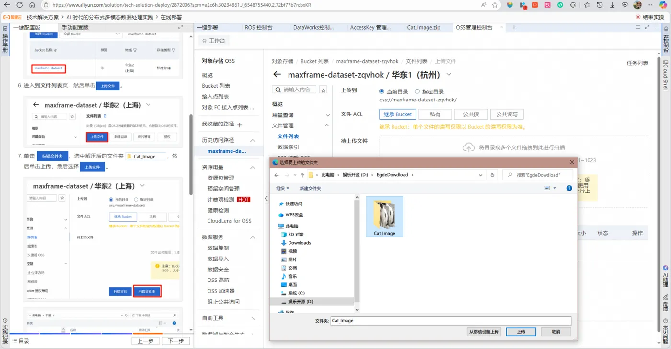The image size is (671, 349).
Task: Open region dropdown next to 华东1（杭州）
Action: 449,75
